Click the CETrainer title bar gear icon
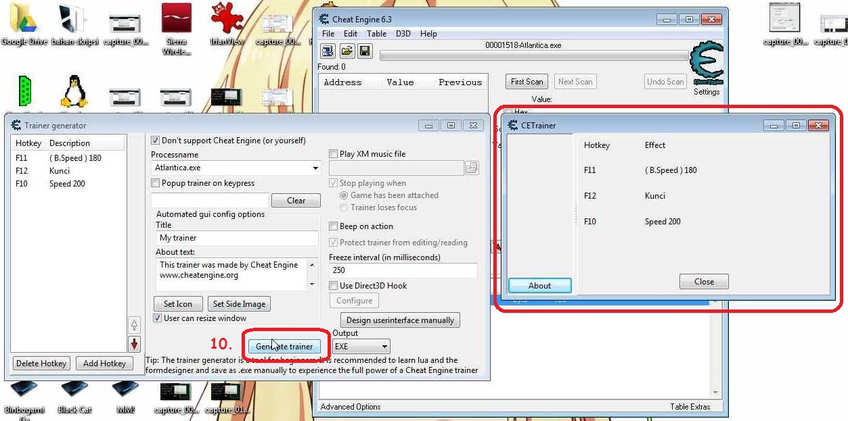 pos(513,125)
